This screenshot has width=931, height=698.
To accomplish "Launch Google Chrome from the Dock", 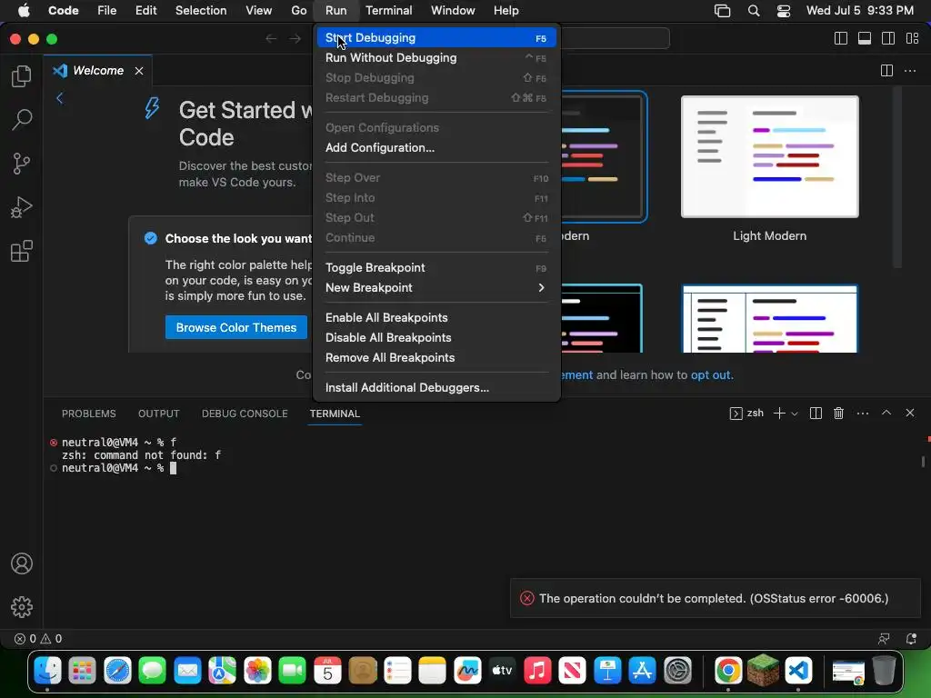I will click(728, 671).
